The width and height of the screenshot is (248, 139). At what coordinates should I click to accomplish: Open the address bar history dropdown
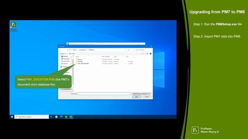(x=125, y=50)
